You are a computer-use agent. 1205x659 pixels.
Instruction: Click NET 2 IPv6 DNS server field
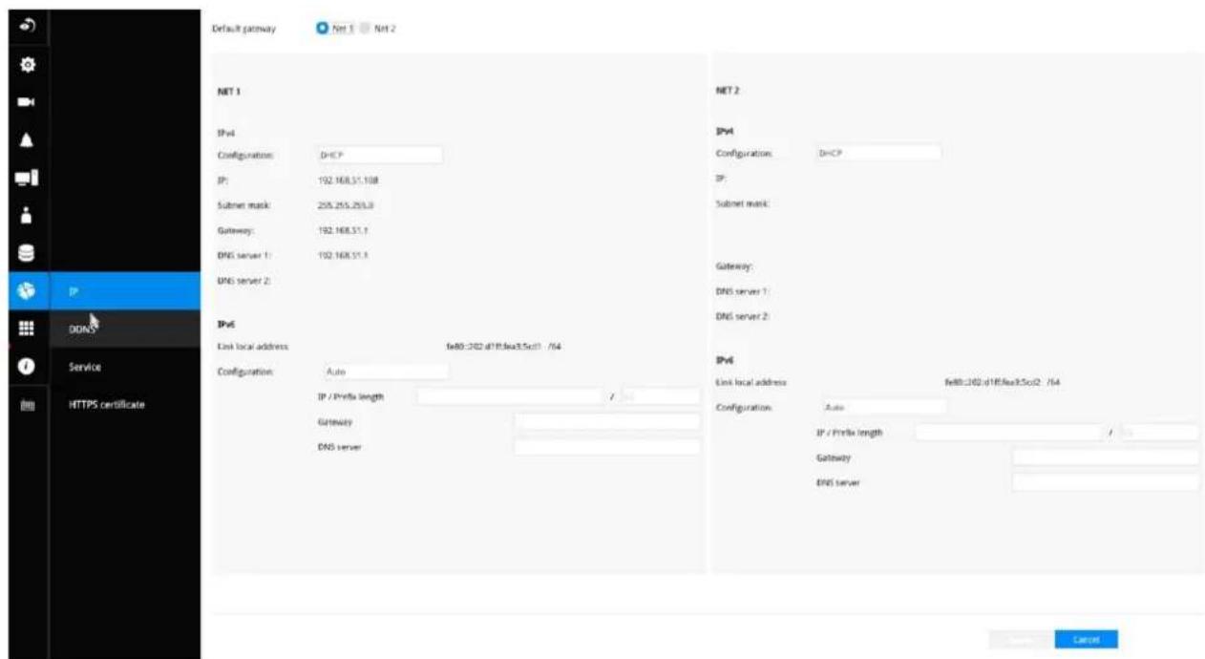coord(1106,482)
